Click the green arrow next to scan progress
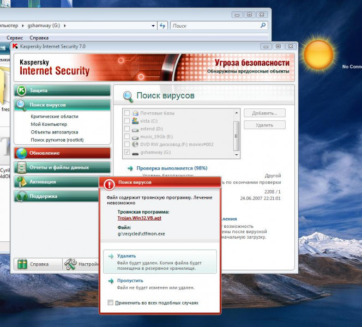This screenshot has width=362, height=327. [x=130, y=168]
